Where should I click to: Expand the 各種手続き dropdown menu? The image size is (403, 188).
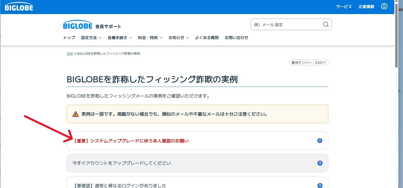(120, 38)
